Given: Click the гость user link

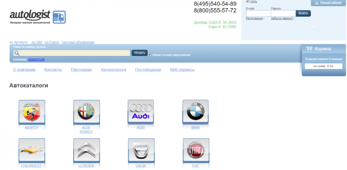Looking at the screenshot, I should point(254,2).
